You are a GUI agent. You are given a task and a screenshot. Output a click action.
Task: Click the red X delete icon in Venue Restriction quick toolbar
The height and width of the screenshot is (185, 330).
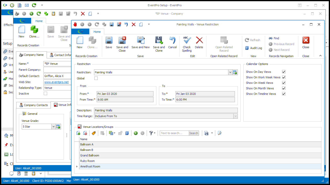(134, 24)
